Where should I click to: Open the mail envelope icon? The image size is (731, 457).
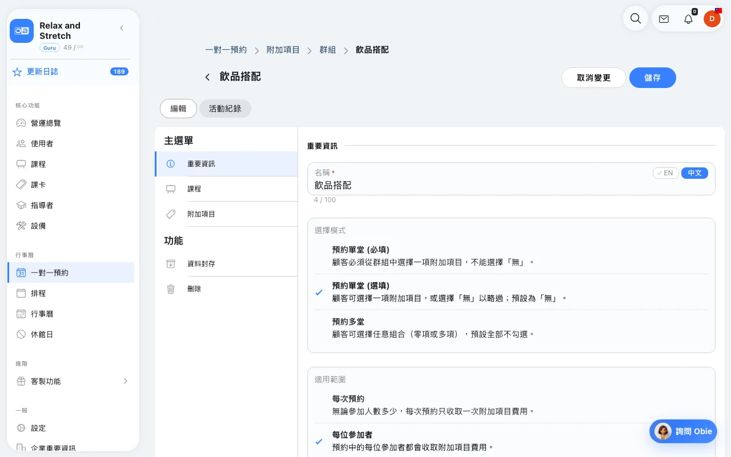coord(664,19)
